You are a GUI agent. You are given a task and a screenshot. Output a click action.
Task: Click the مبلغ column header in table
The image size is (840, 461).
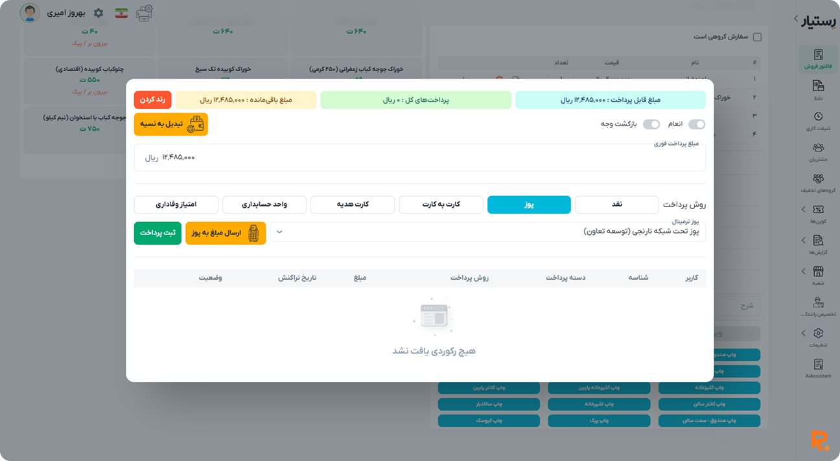(x=360, y=278)
